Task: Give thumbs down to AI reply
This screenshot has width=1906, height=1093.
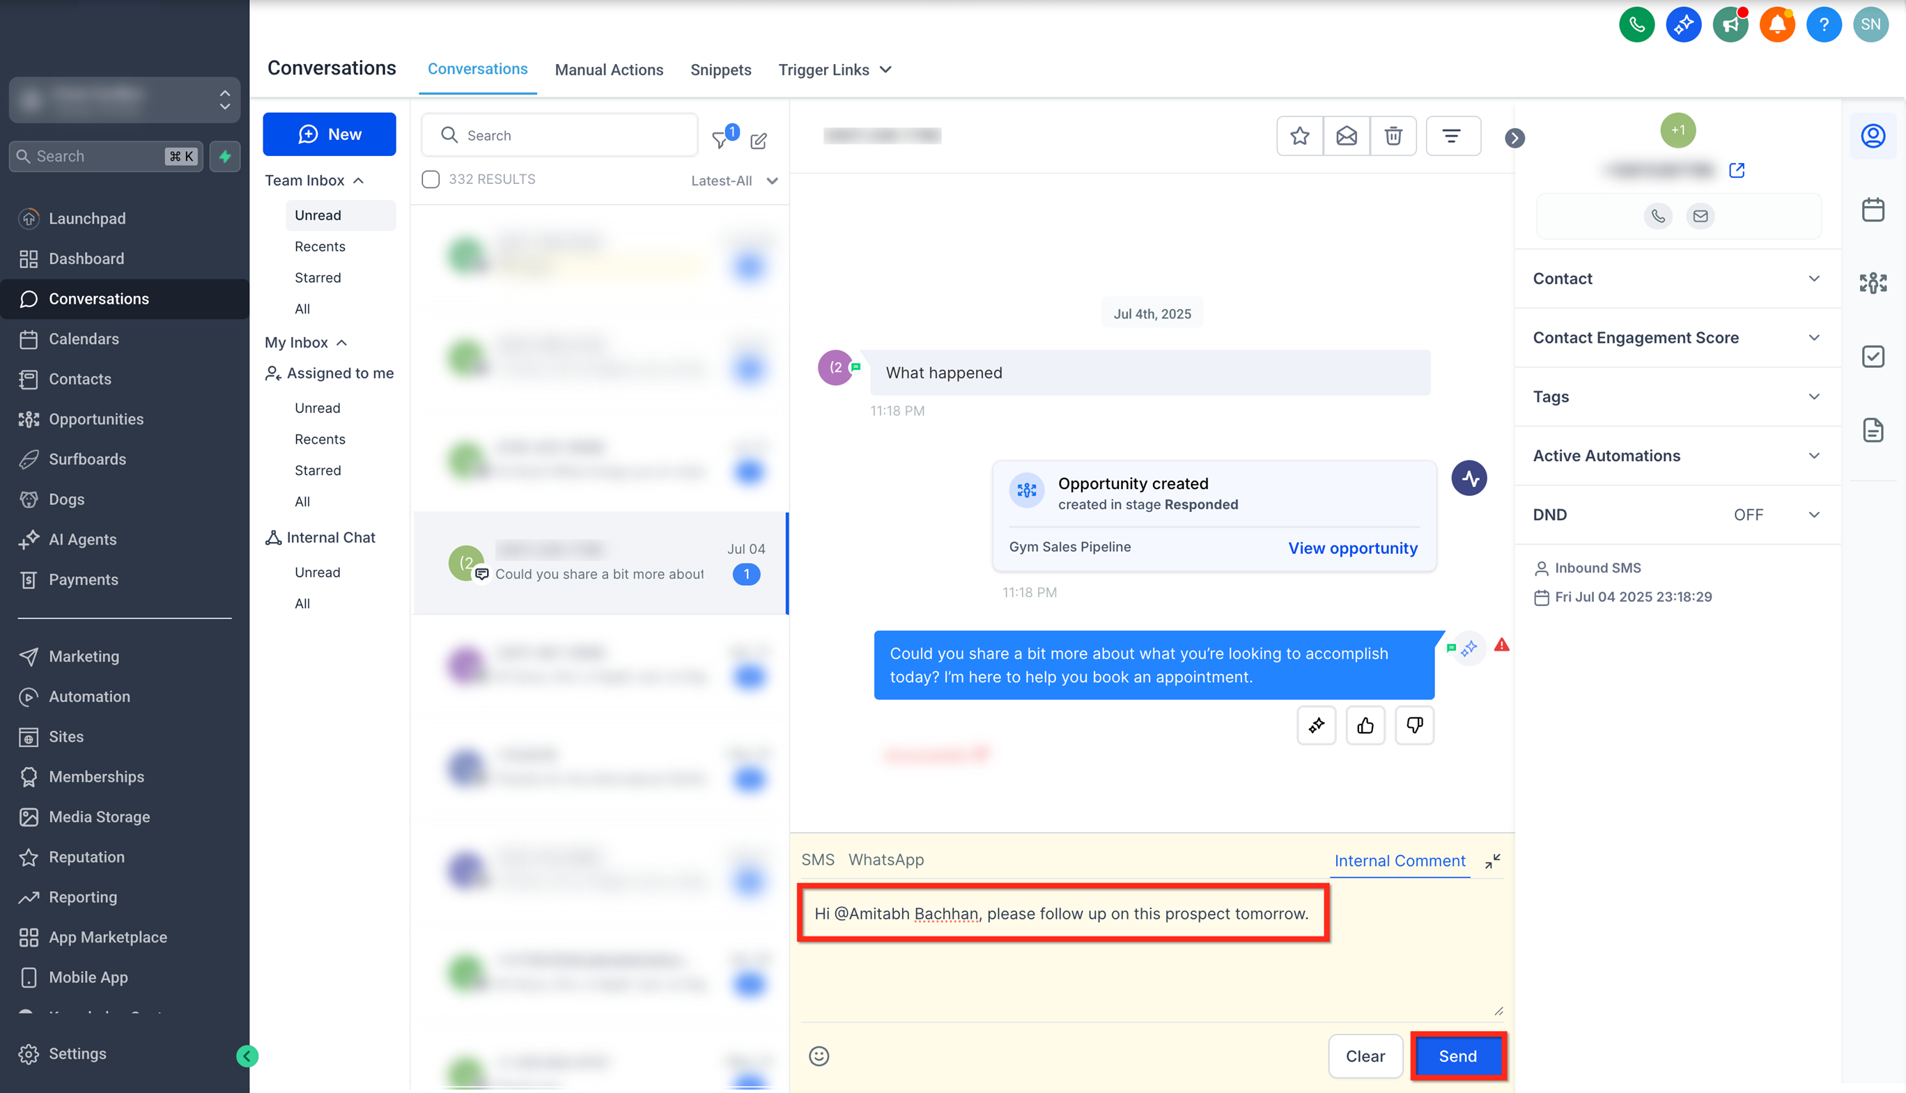Action: (1413, 725)
